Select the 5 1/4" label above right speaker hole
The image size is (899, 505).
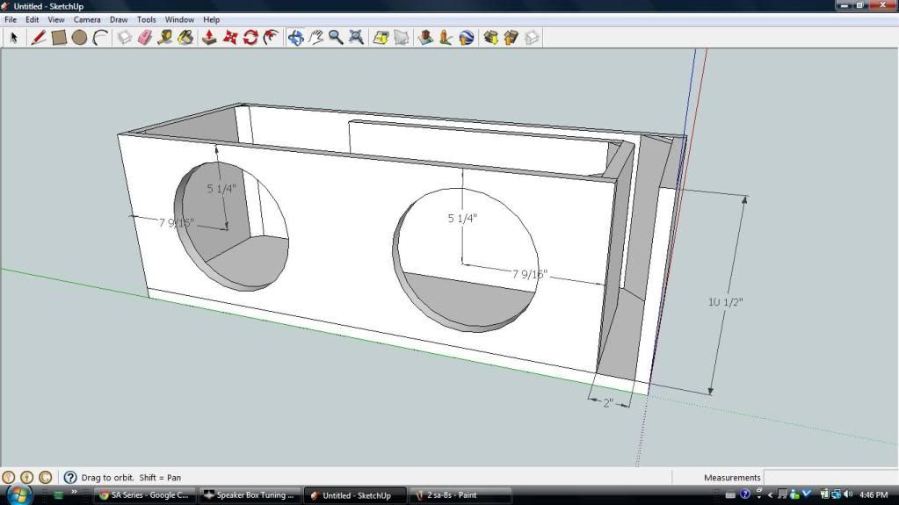coord(462,219)
